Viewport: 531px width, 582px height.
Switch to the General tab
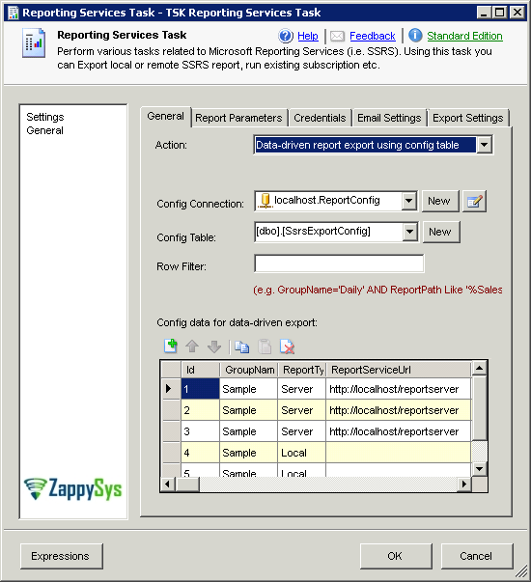pos(166,117)
